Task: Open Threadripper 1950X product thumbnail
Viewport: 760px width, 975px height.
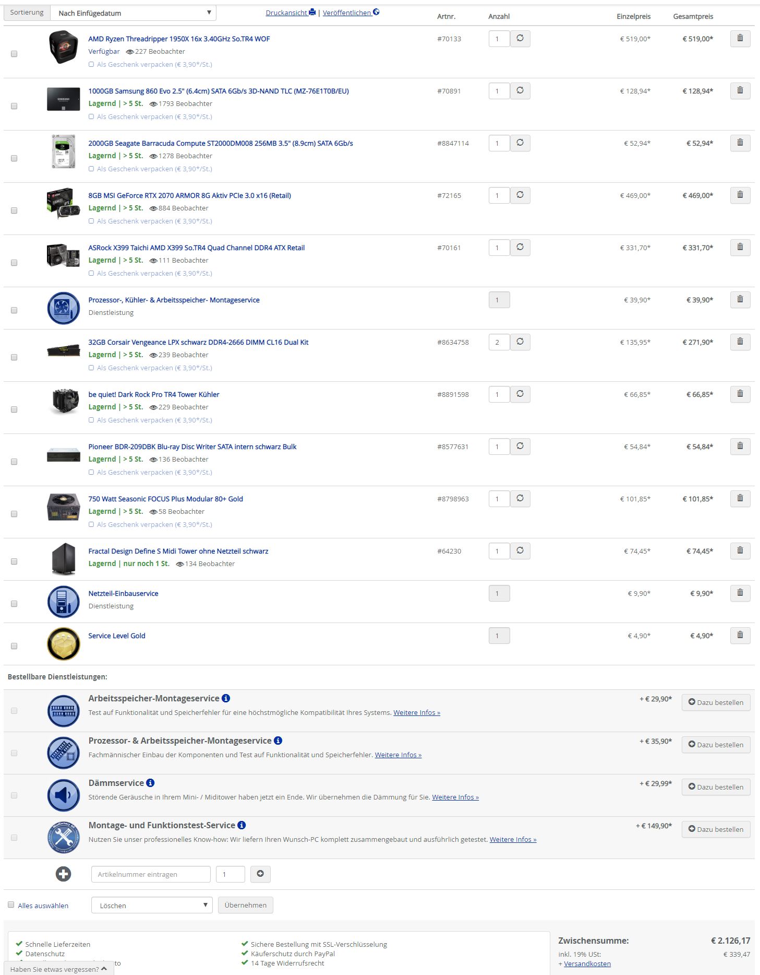Action: pos(63,47)
